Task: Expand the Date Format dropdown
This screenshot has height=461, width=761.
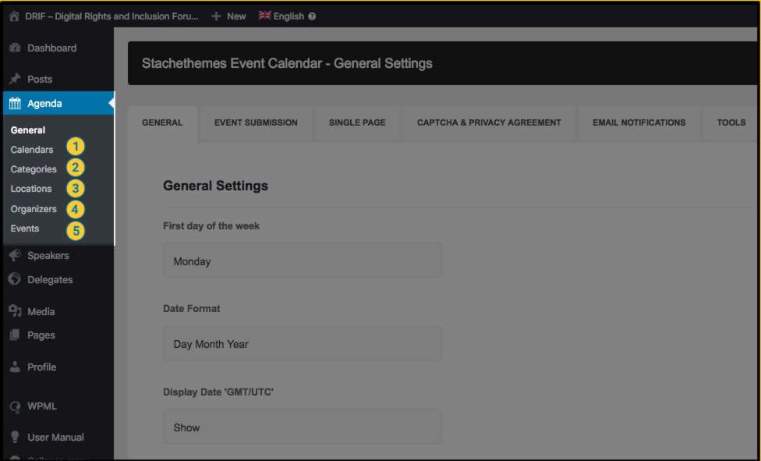Action: click(302, 344)
